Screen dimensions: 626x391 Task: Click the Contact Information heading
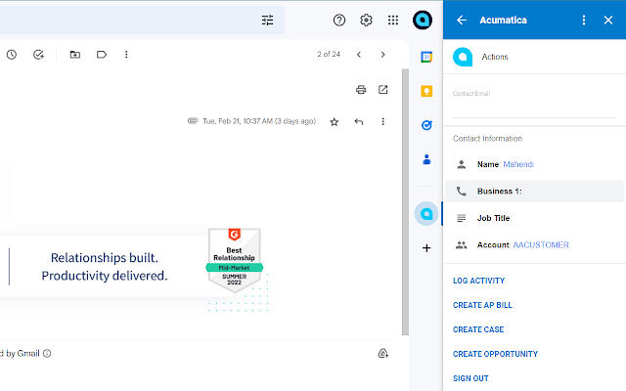pyautogui.click(x=487, y=139)
